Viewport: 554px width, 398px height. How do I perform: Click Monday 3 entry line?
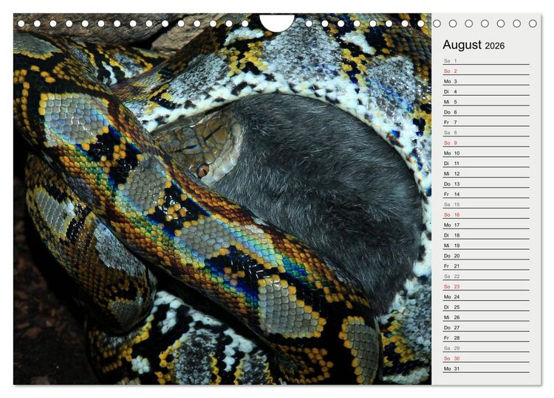(486, 81)
